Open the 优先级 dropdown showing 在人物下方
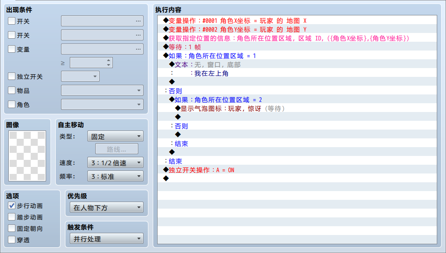446x253 pixels. click(x=106, y=207)
